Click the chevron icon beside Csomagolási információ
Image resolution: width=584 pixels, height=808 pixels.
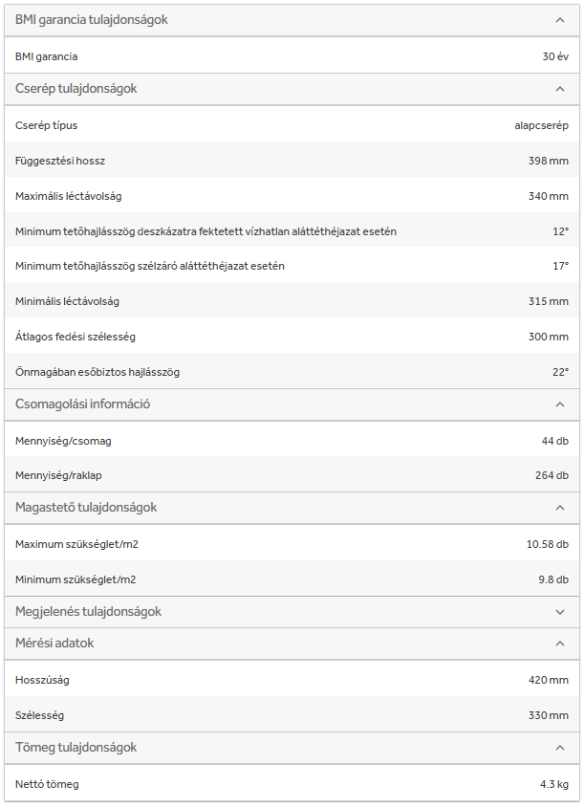point(560,404)
